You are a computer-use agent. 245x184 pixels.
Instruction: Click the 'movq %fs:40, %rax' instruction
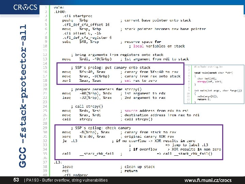[x=84, y=72]
